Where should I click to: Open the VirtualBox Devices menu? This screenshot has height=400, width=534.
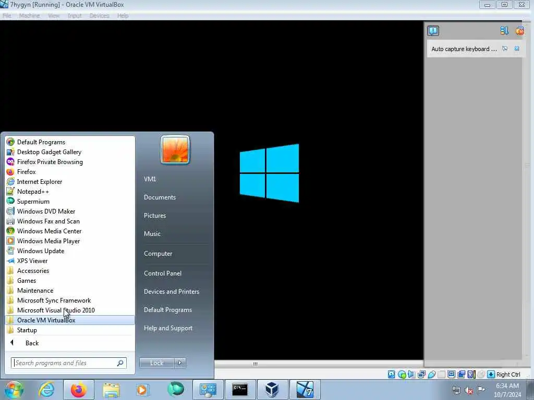tap(100, 16)
